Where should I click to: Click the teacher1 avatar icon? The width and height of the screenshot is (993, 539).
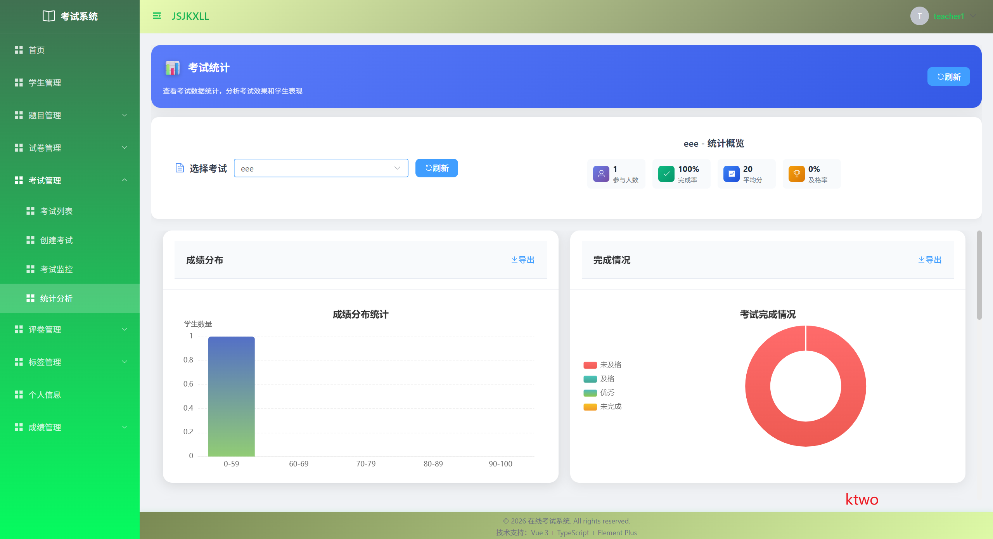tap(919, 16)
